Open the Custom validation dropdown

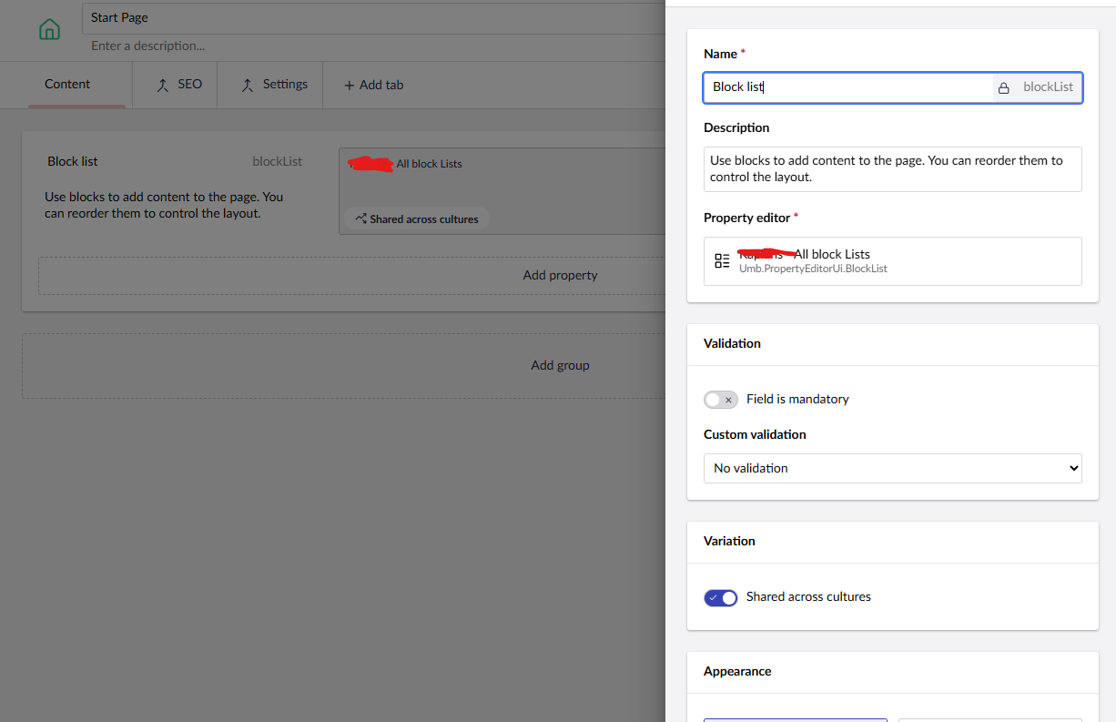tap(892, 468)
